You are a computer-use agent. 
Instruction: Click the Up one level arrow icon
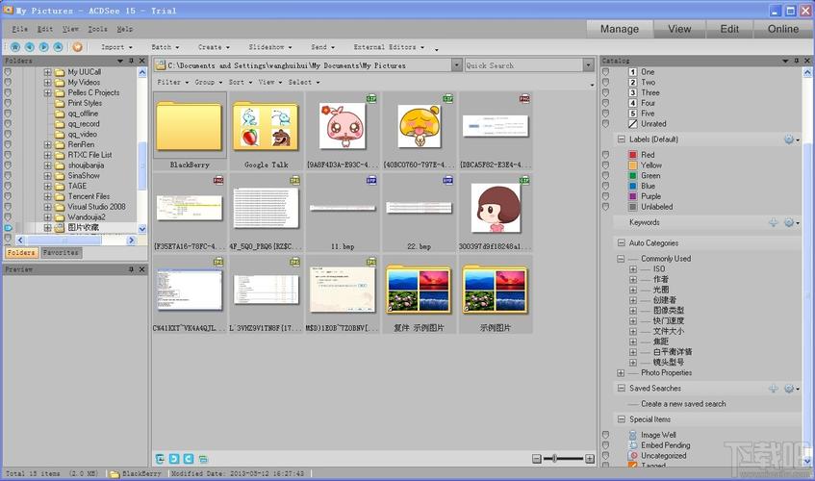coord(58,47)
